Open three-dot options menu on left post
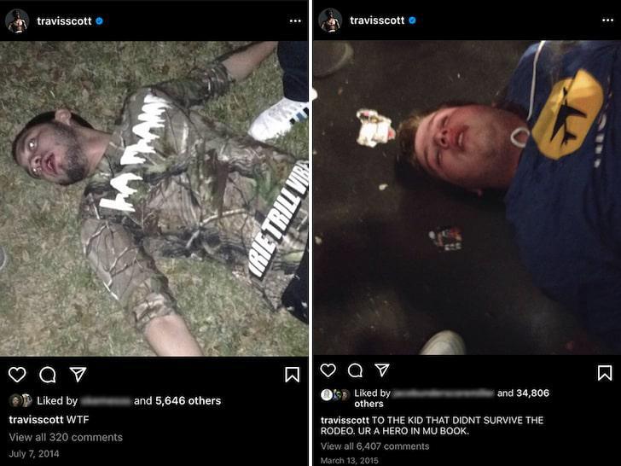Image resolution: width=621 pixels, height=466 pixels. [295, 20]
